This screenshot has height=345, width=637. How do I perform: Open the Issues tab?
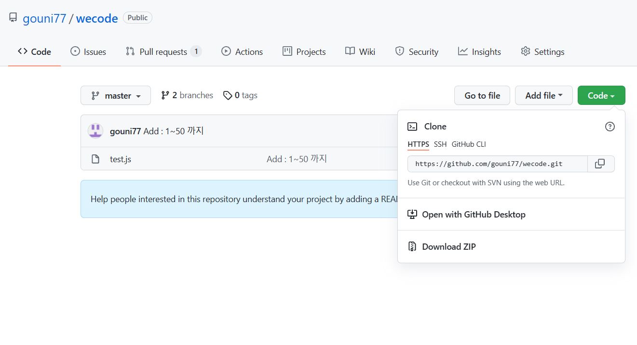tap(88, 51)
